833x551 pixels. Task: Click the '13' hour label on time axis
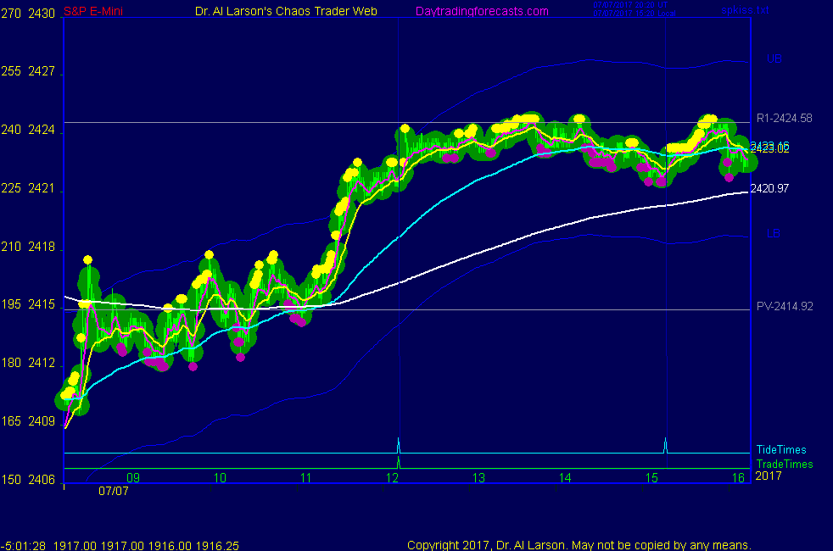click(x=478, y=478)
